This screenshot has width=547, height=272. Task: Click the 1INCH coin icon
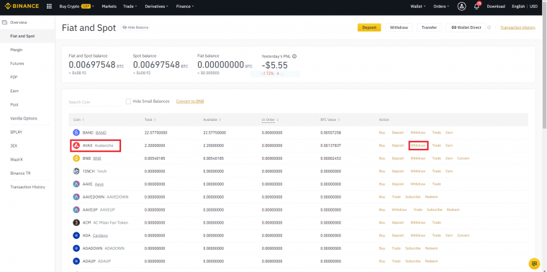pos(76,171)
